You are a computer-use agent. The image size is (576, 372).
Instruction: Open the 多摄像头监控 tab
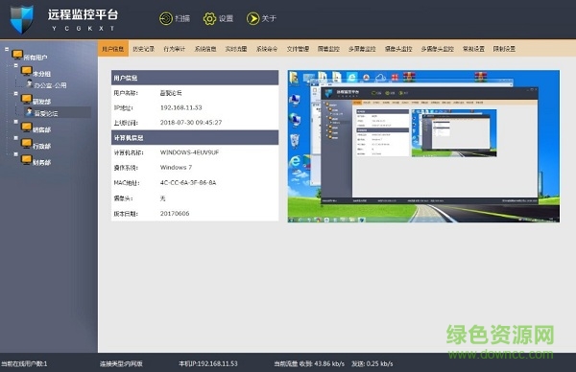[438, 49]
